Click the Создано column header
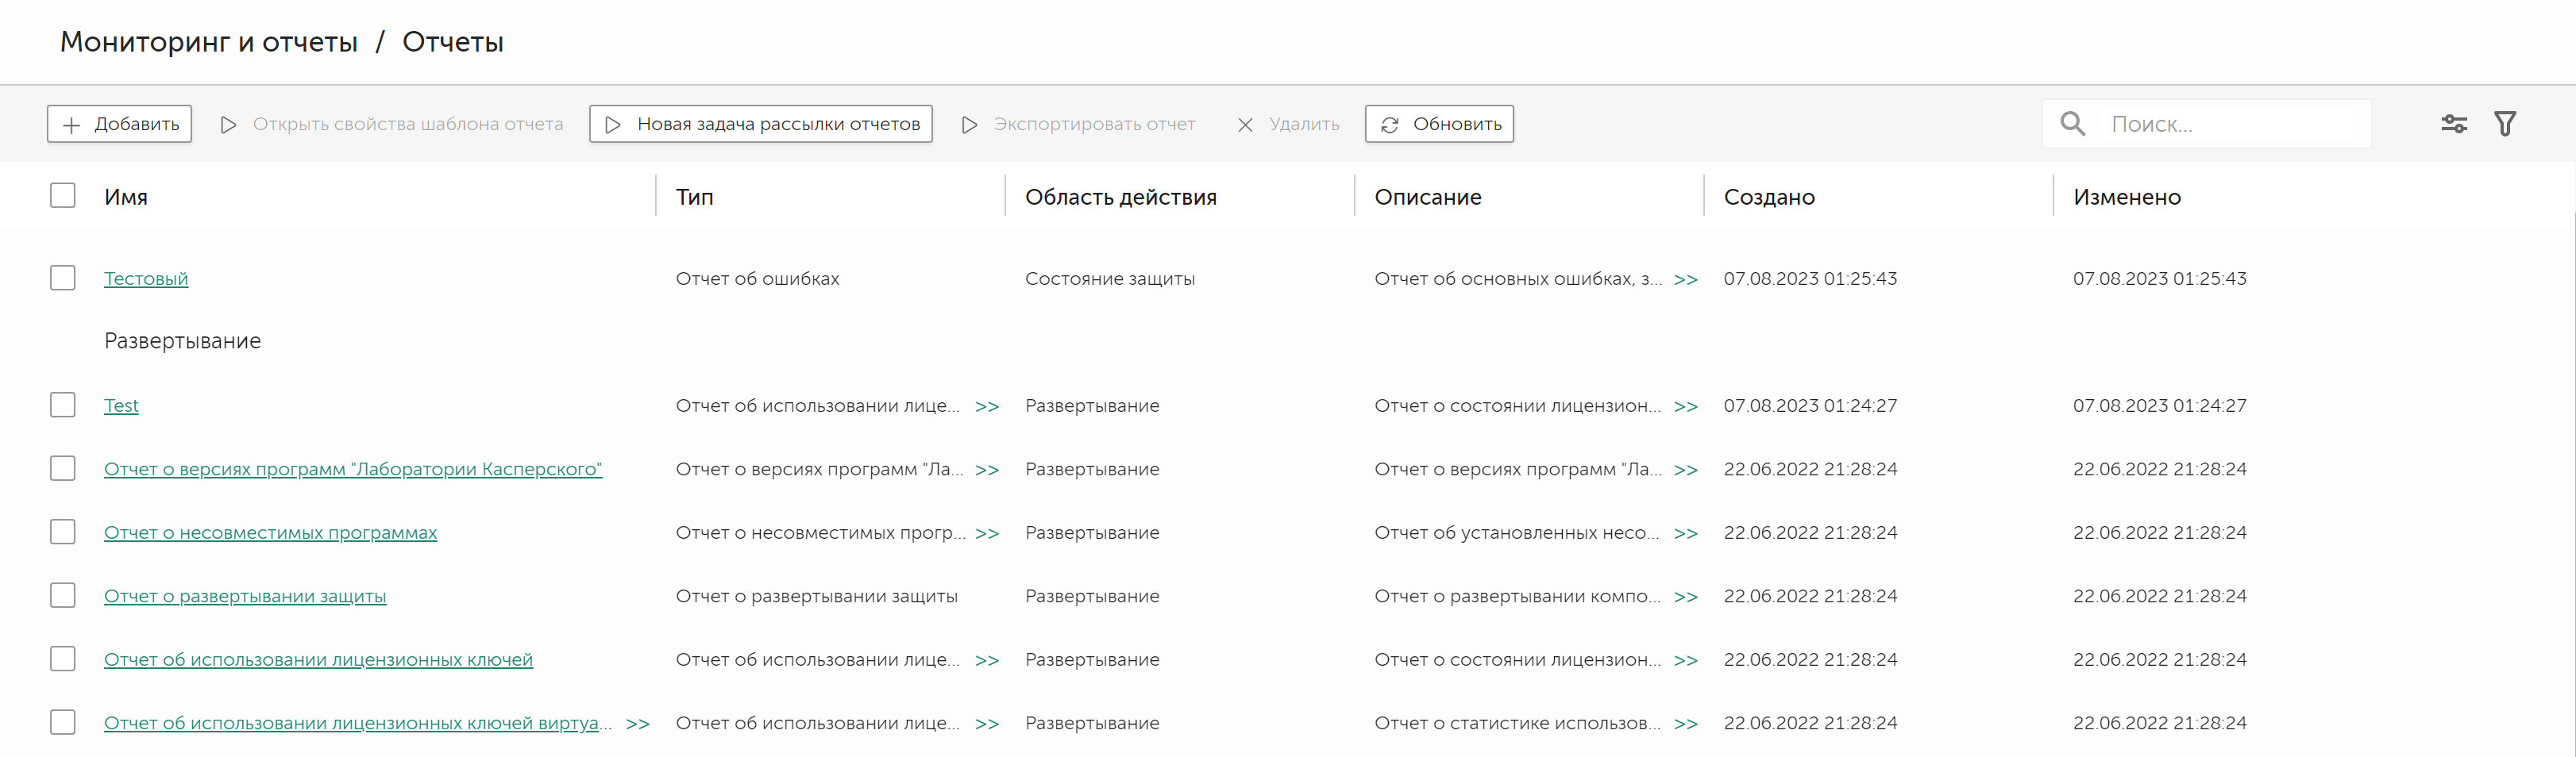Screen dimensions: 2576x757 click(1769, 197)
